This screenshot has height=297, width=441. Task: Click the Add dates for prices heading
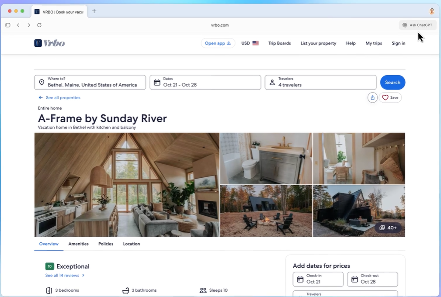[322, 266]
